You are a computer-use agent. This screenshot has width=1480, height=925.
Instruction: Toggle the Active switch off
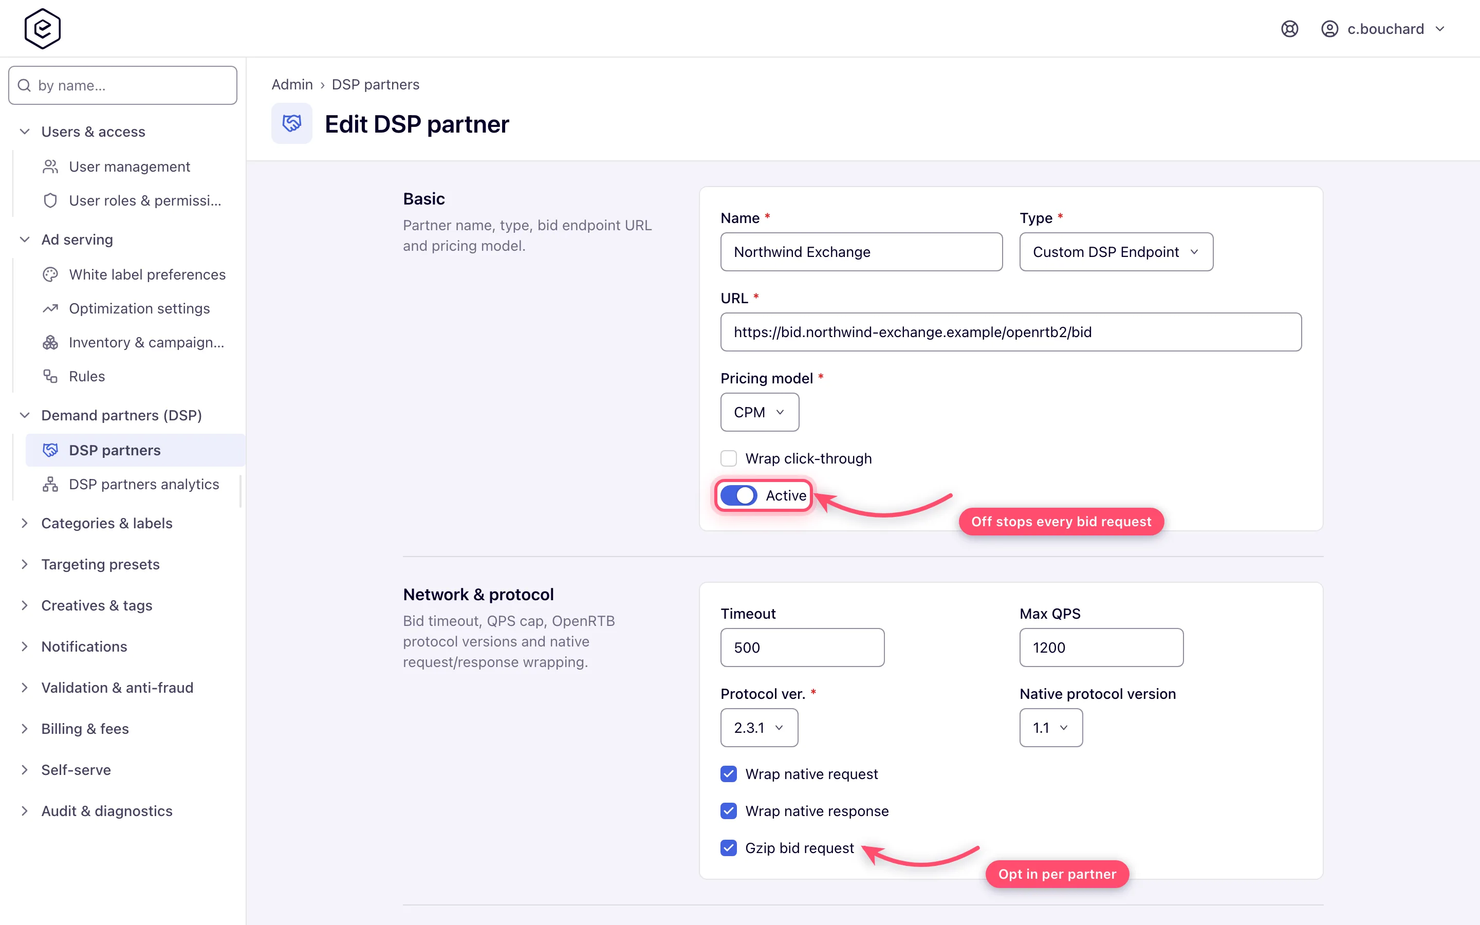[739, 495]
